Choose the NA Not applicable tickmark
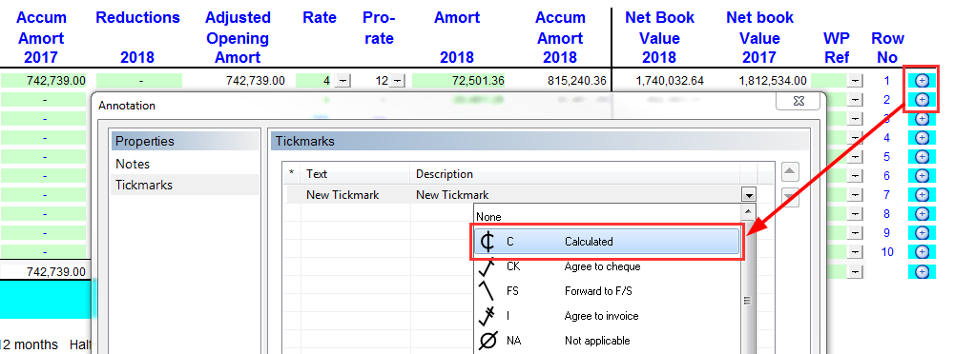Screen dimensions: 954x354 pyautogui.click(x=607, y=341)
